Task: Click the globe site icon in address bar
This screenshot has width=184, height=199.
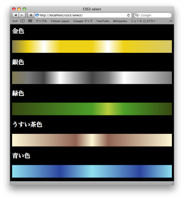Action: (37, 15)
